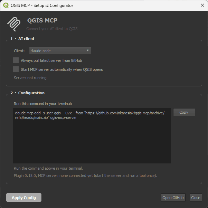Viewport: 208px width, 208px height.
Task: Click the 'Client:' label
Action: click(x=19, y=51)
